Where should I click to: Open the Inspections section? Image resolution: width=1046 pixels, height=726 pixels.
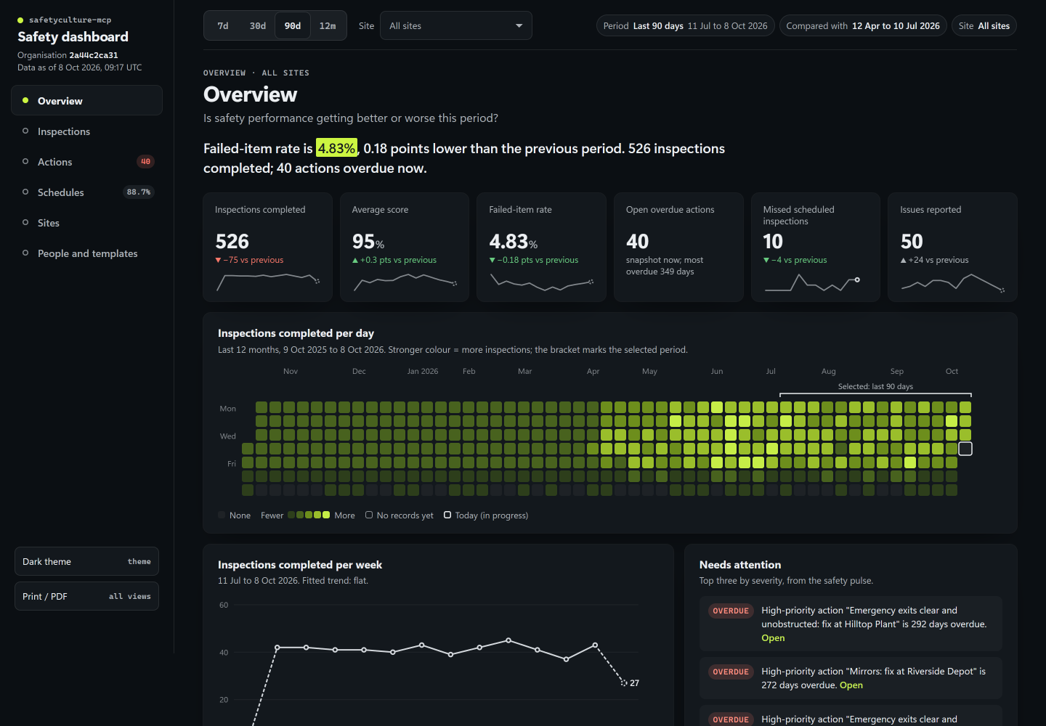click(86, 131)
